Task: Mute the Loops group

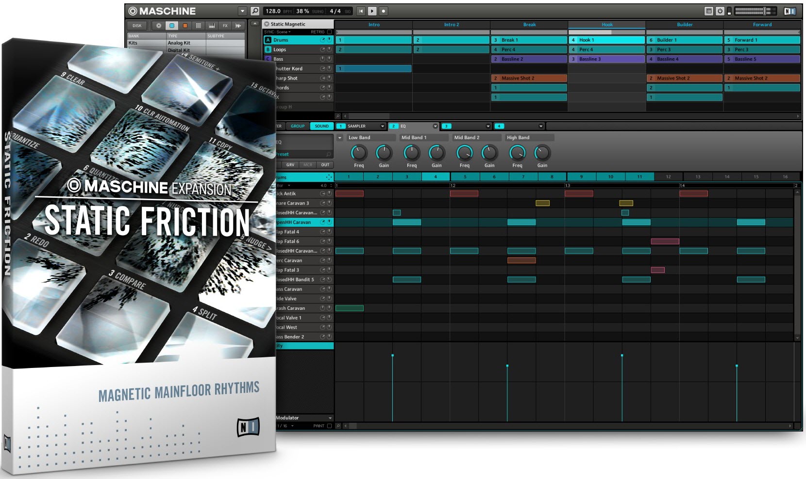Action: tap(329, 49)
